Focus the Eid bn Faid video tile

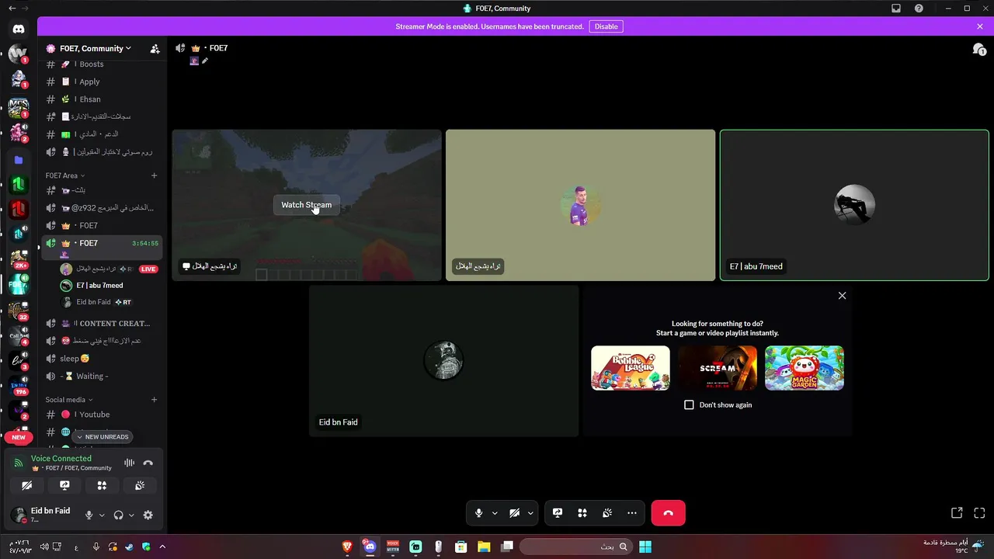(x=443, y=361)
